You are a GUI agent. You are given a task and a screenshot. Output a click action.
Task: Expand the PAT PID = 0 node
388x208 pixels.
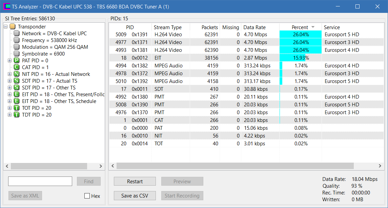[x=9, y=60]
